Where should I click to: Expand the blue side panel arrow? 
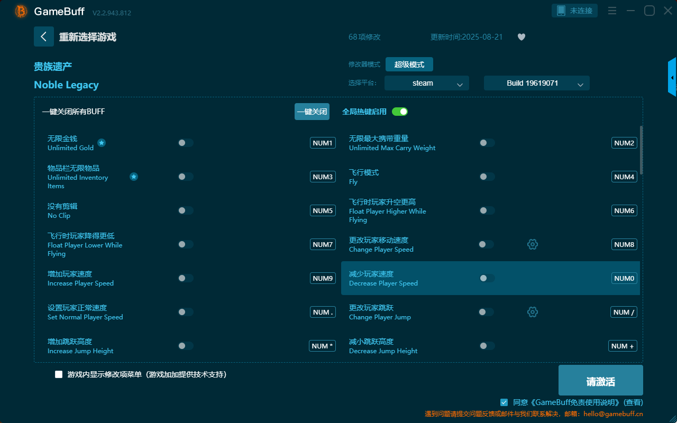point(672,77)
